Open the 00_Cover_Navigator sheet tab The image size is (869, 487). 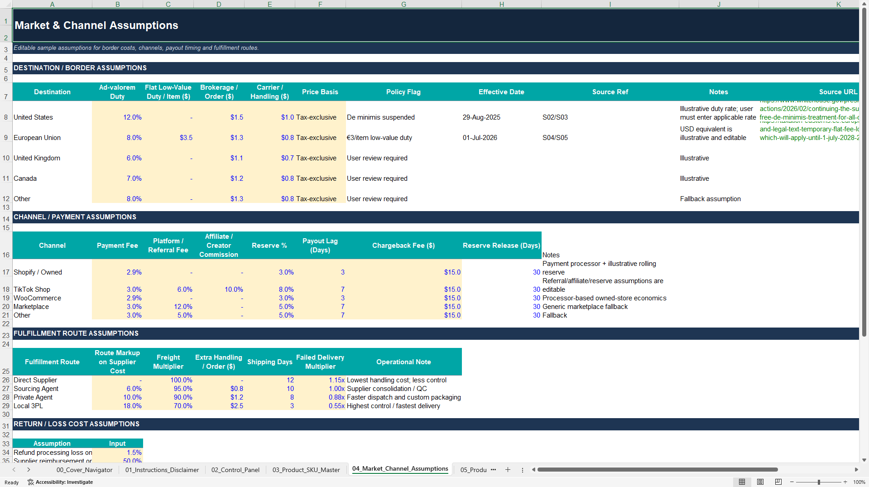tap(84, 470)
